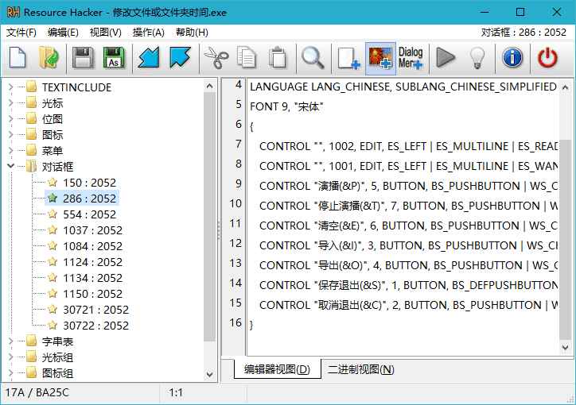Open the Dialog Merger tool
The height and width of the screenshot is (405, 576).
pos(411,57)
